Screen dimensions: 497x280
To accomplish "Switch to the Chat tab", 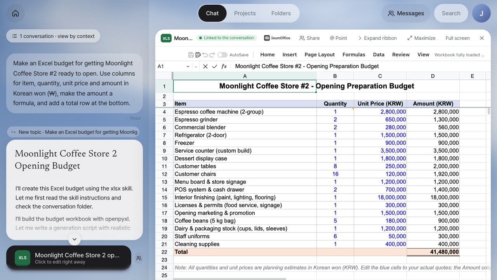I will (212, 13).
